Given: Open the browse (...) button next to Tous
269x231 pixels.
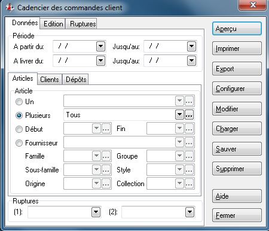Looking at the screenshot, I should click(x=189, y=115).
